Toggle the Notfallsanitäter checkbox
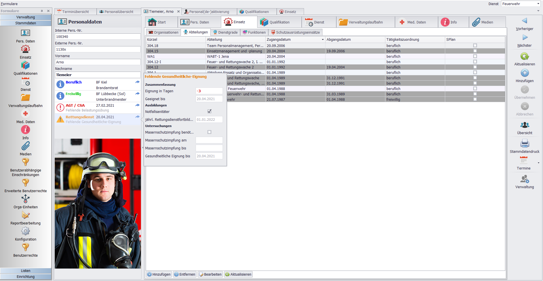Image resolution: width=543 pixels, height=281 pixels. point(209,111)
